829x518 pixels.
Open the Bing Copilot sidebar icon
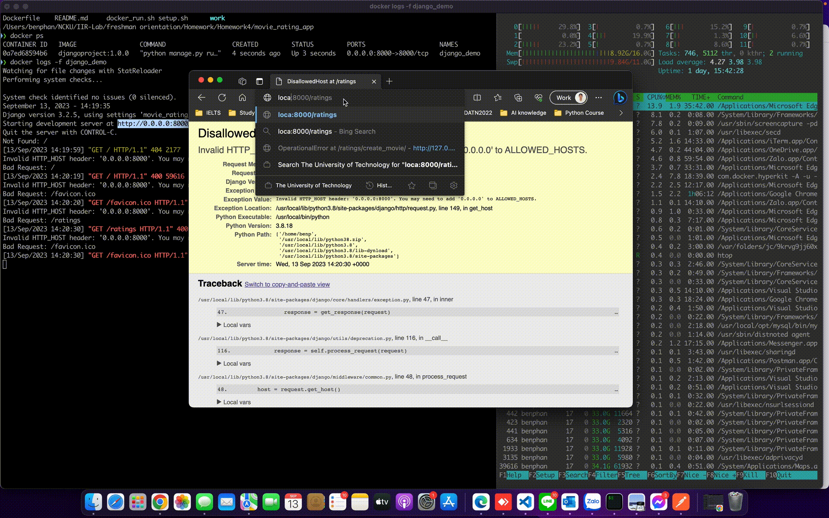pos(620,98)
